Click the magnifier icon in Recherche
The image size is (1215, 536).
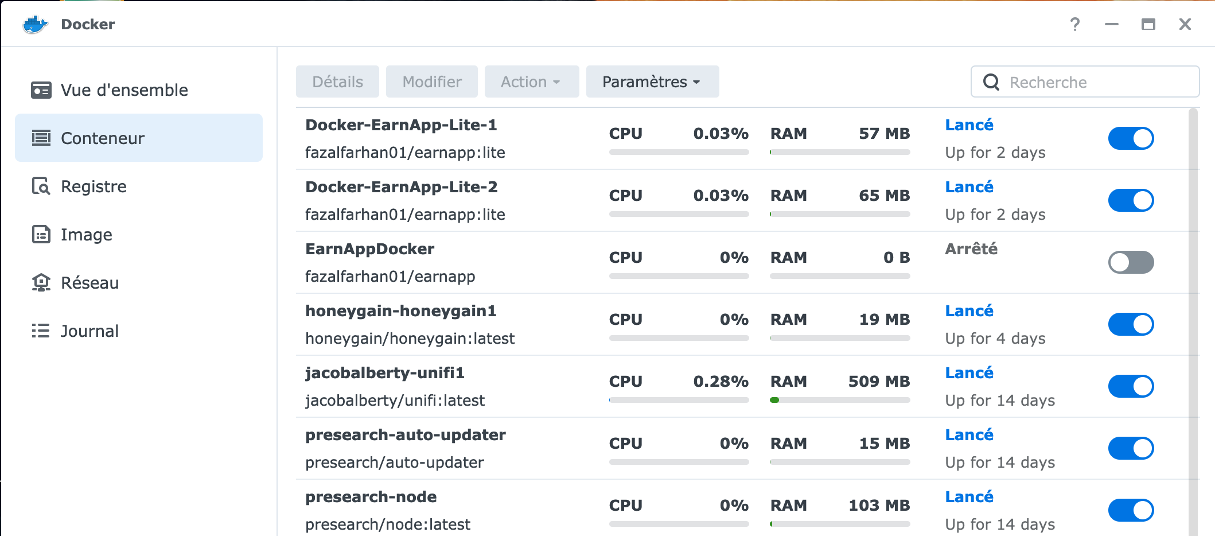[x=991, y=82]
